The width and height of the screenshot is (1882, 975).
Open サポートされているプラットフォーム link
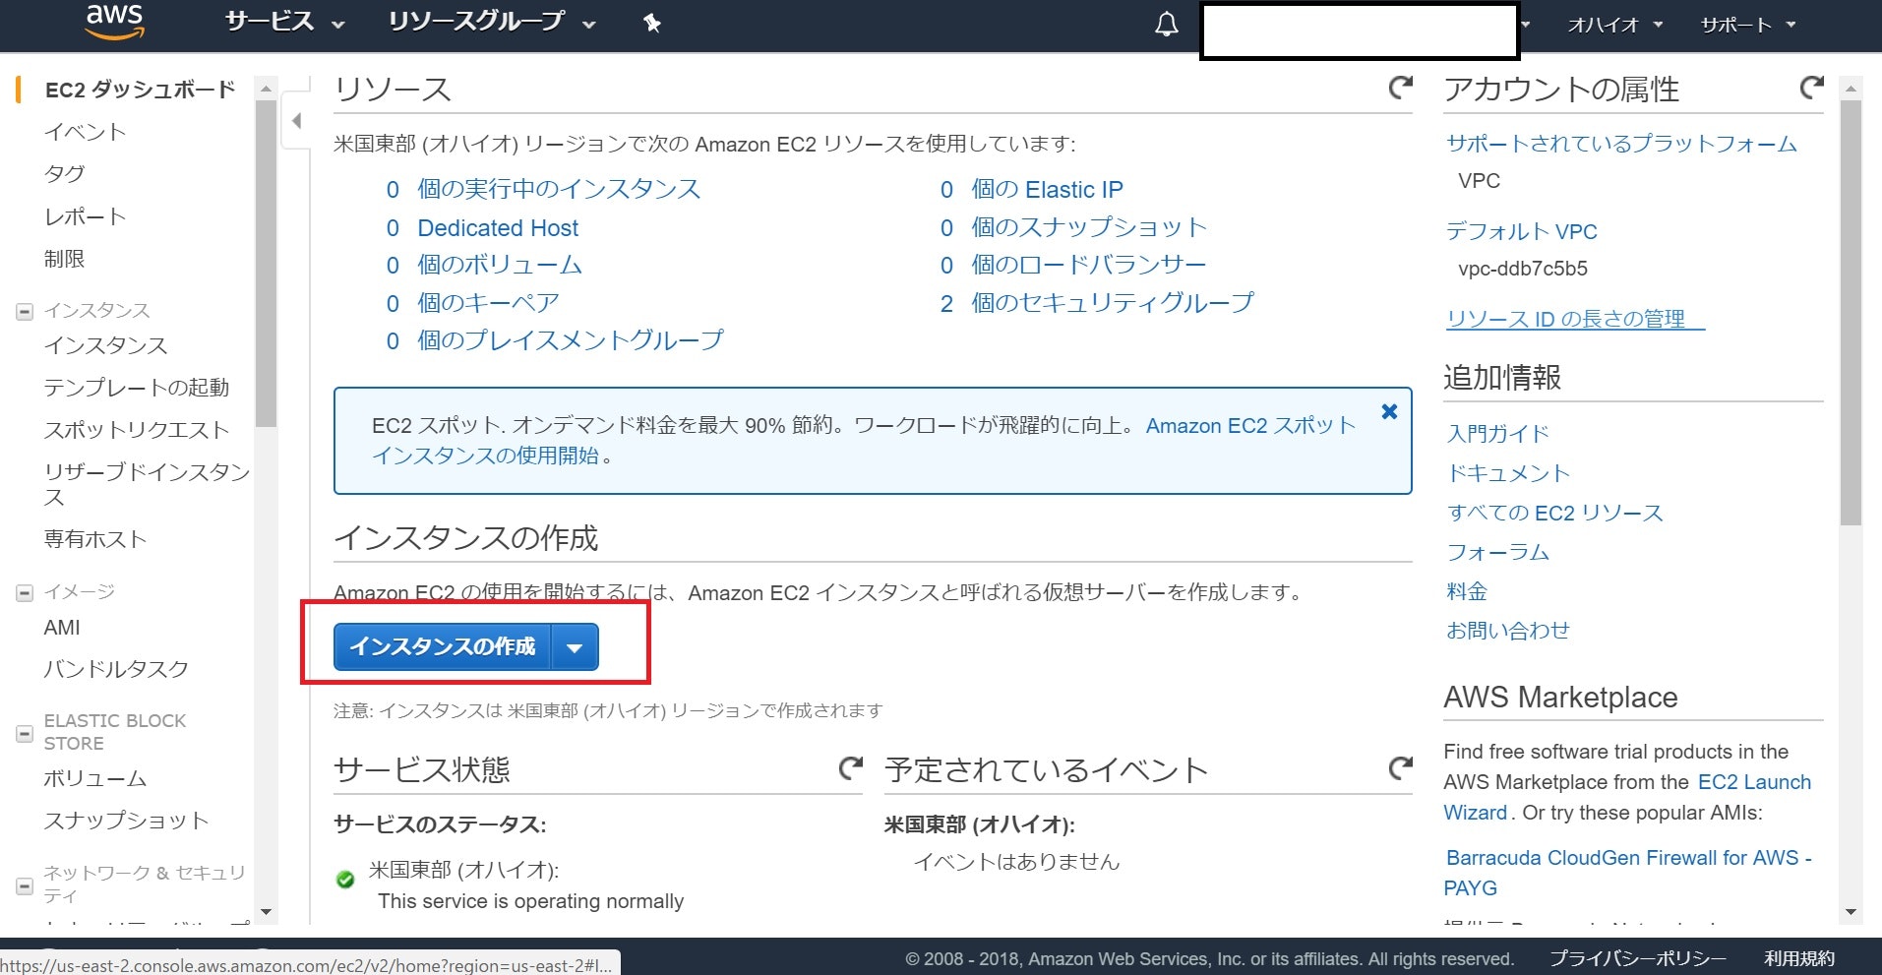point(1621,144)
